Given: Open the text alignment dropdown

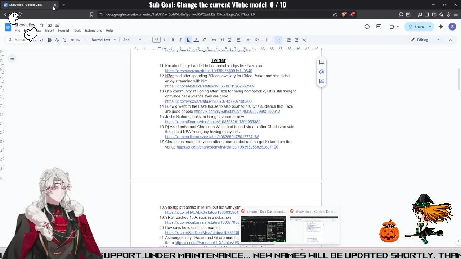Looking at the screenshot, I should tap(240, 40).
